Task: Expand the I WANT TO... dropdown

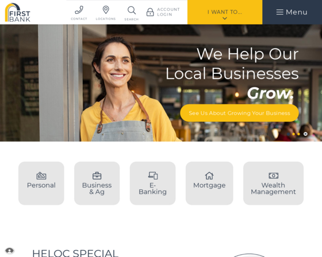Action: [225, 12]
